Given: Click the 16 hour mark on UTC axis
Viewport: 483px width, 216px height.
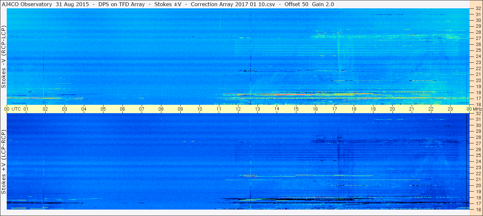Looking at the screenshot, I should (x=315, y=109).
